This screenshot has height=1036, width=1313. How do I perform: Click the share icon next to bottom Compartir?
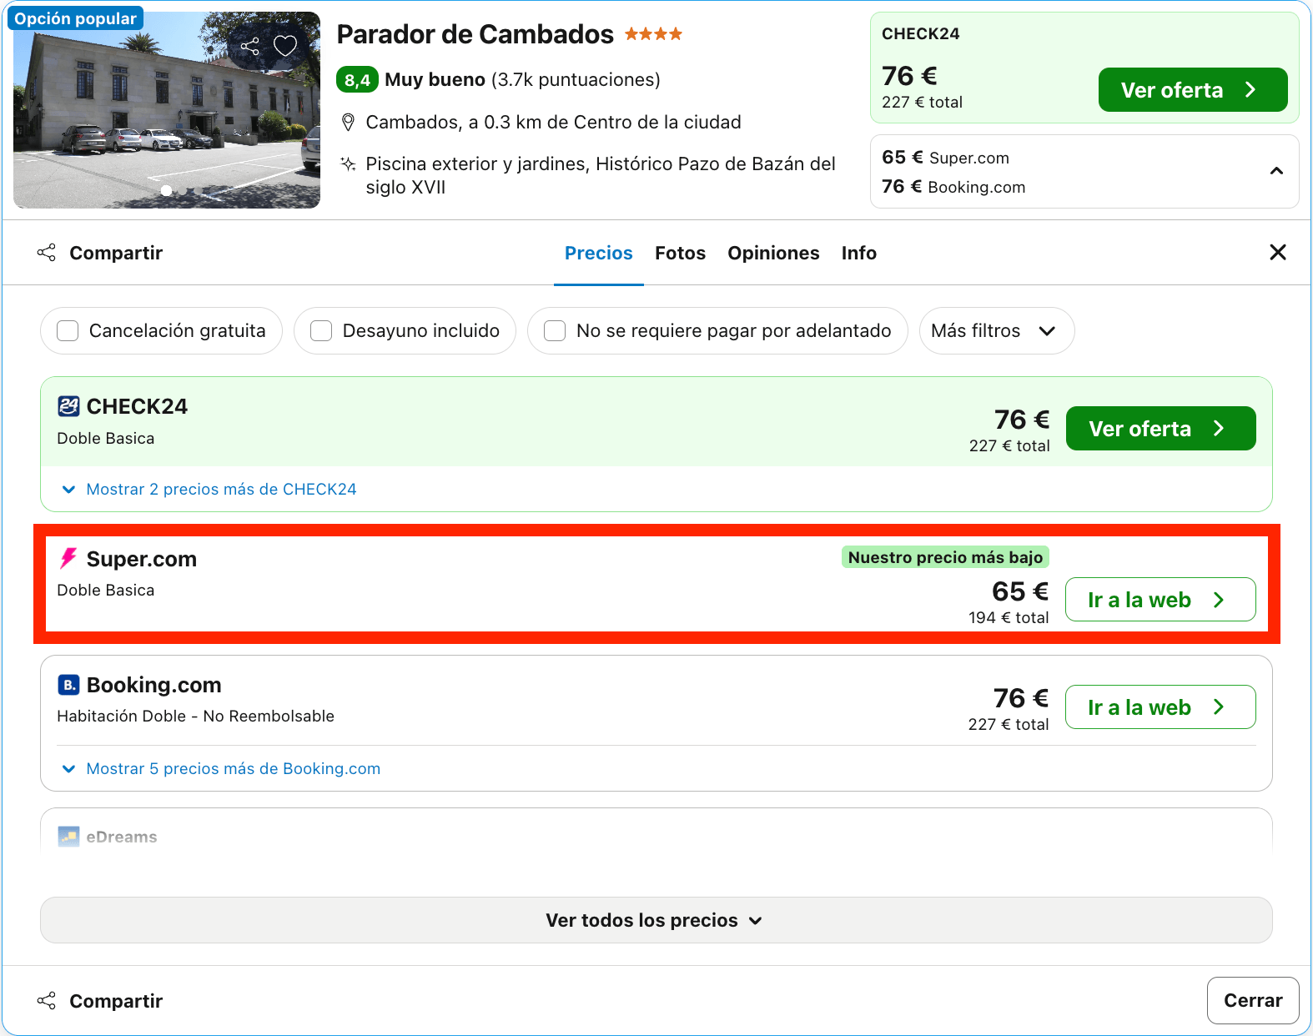[47, 1001]
